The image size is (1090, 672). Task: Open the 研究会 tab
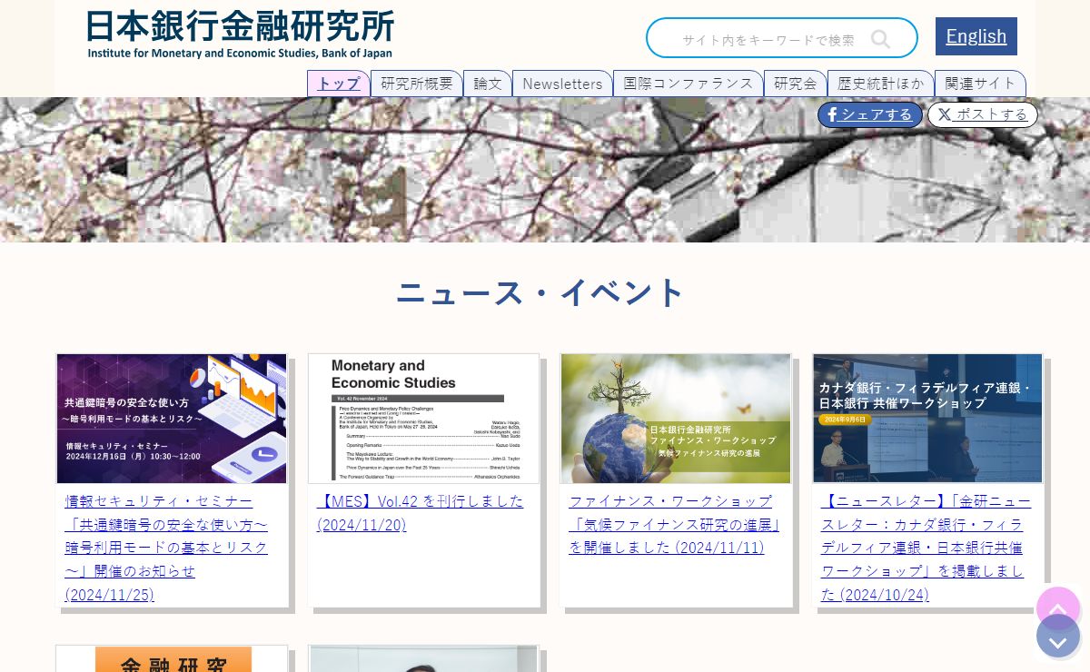(x=796, y=84)
